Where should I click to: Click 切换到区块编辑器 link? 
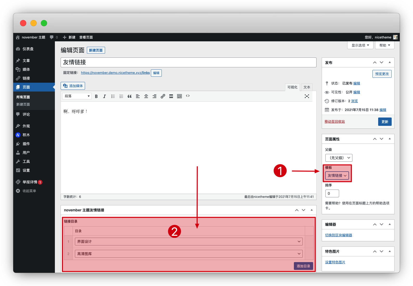tap(339, 235)
